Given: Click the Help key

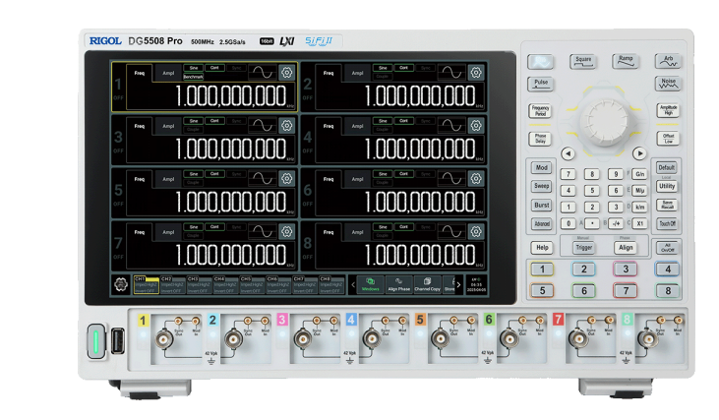Looking at the screenshot, I should 542,248.
